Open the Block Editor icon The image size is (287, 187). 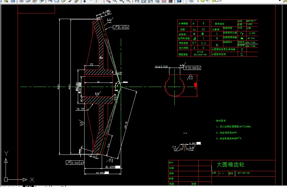point(77,1)
